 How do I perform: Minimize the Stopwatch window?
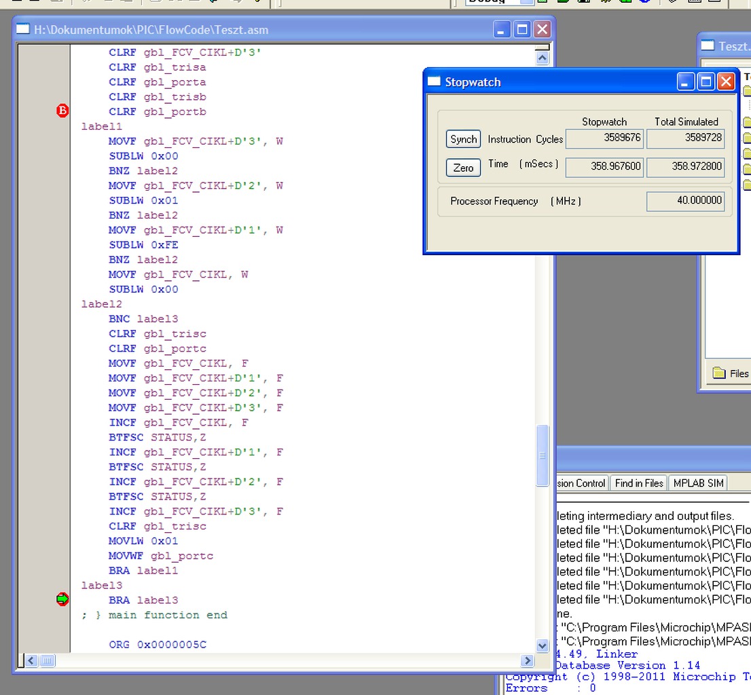[x=685, y=82]
